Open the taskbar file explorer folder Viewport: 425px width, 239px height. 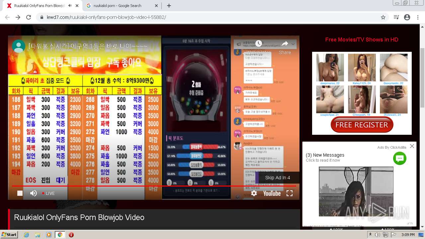38,235
